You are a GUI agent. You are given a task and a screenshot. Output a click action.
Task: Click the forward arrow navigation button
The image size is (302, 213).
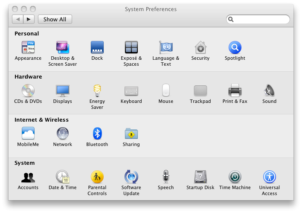[x=29, y=19]
